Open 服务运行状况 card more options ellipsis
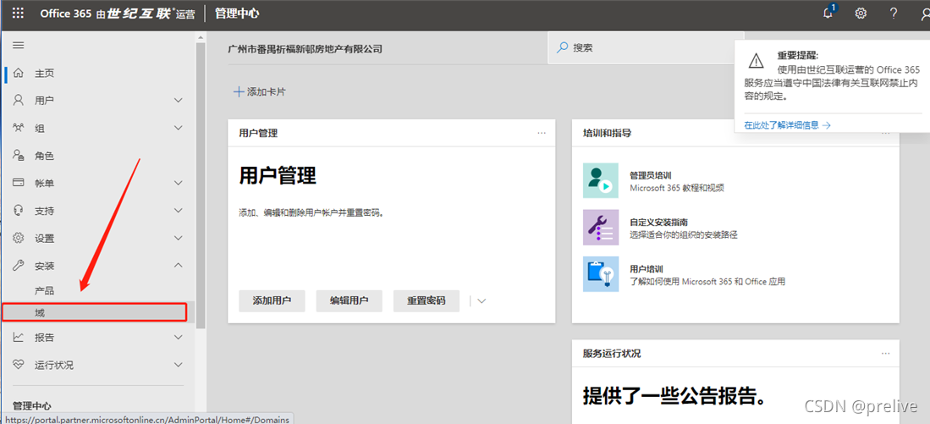Viewport: 930px width, 424px height. click(x=885, y=354)
